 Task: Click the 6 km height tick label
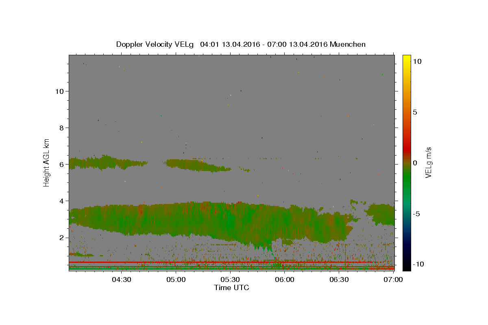(x=61, y=165)
